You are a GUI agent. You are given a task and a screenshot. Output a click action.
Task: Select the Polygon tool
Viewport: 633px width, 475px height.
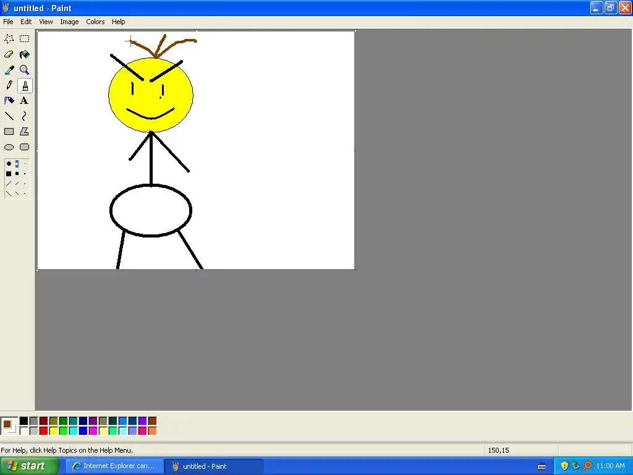click(24, 132)
